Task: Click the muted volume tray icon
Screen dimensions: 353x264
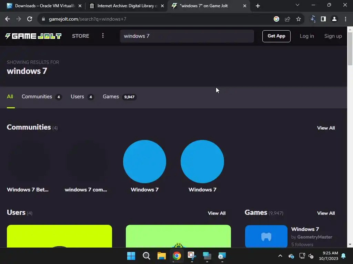Action: [311, 256]
